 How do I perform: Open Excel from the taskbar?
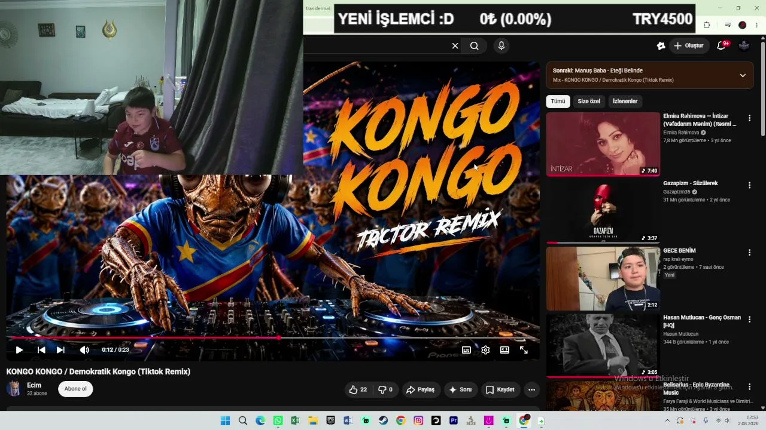point(295,421)
